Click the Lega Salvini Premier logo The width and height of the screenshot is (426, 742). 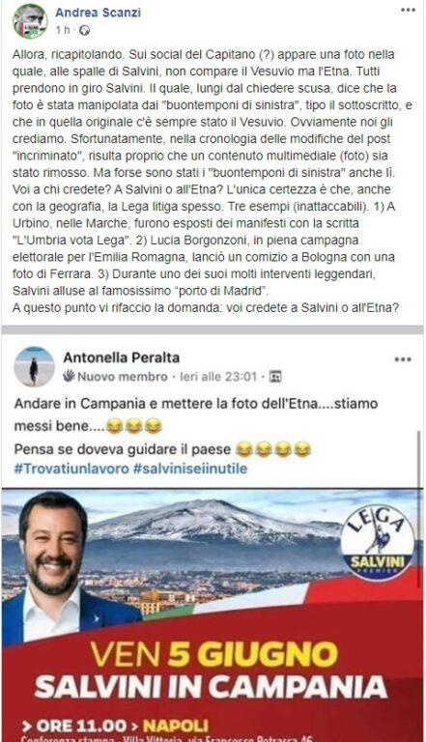click(x=378, y=542)
